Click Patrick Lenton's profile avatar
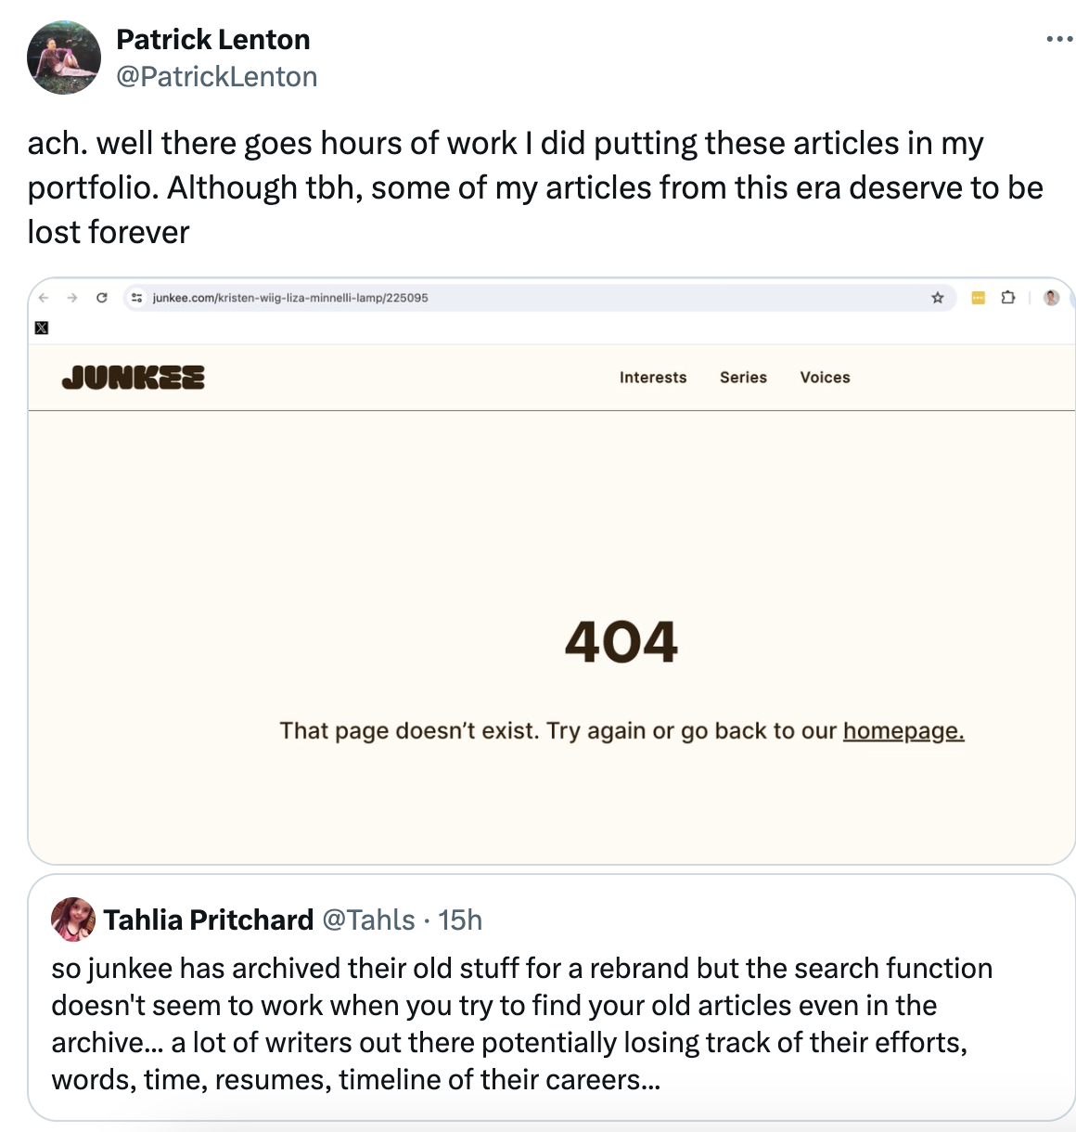 (64, 58)
